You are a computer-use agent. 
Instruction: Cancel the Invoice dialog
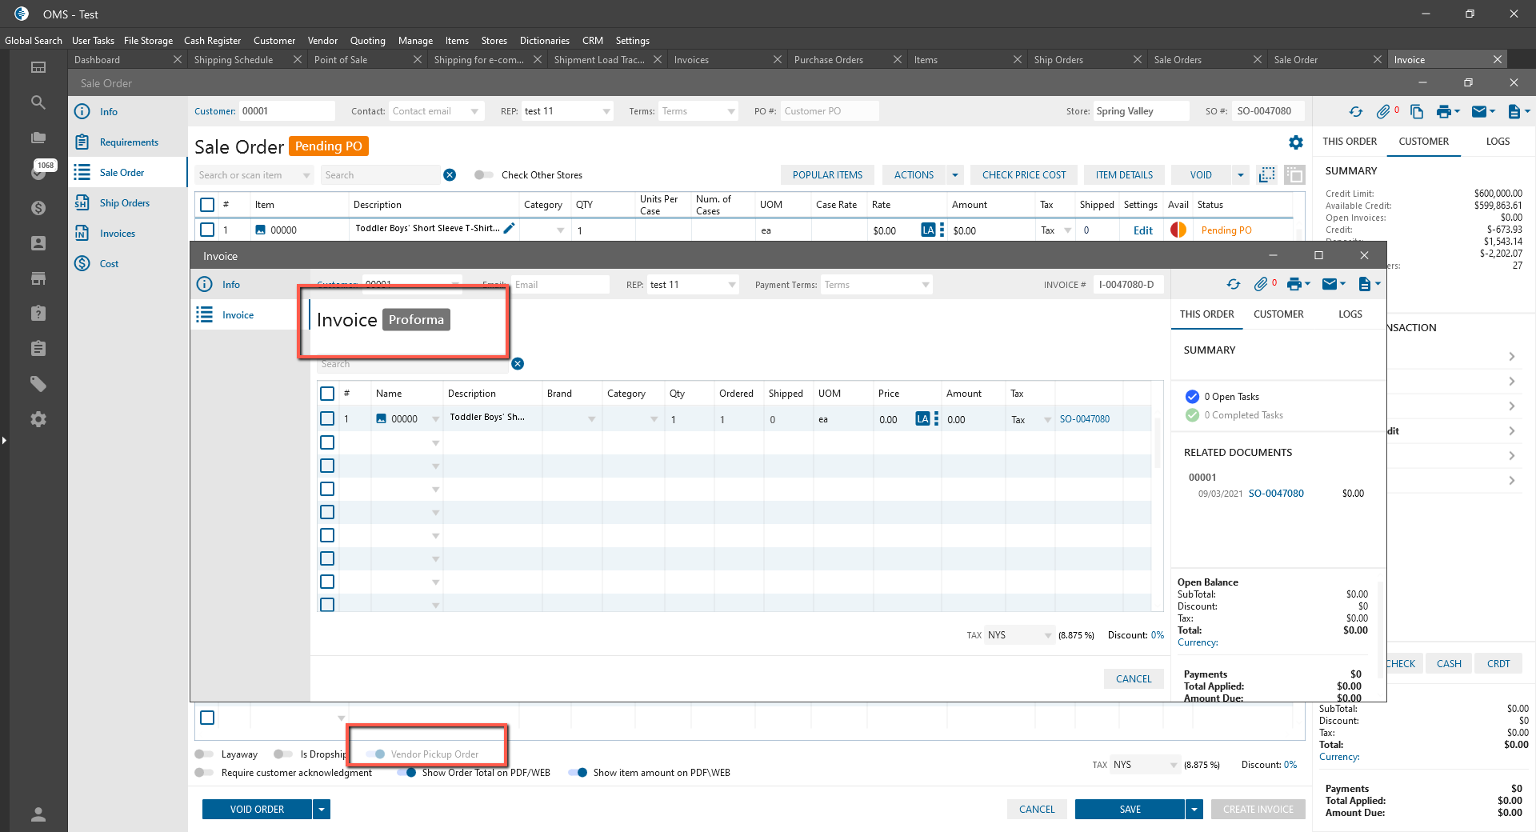(x=1134, y=679)
